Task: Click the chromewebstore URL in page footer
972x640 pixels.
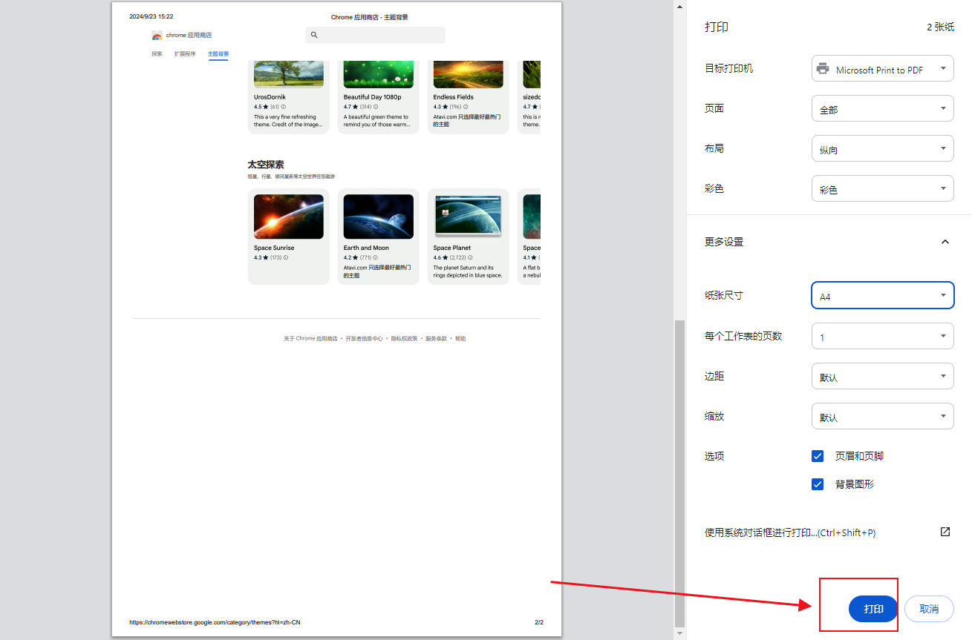Action: click(215, 622)
